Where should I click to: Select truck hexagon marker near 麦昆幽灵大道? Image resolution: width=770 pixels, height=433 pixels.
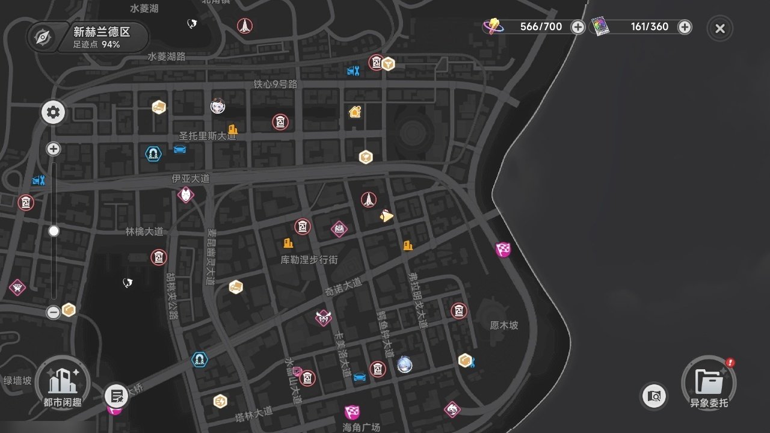tap(236, 287)
